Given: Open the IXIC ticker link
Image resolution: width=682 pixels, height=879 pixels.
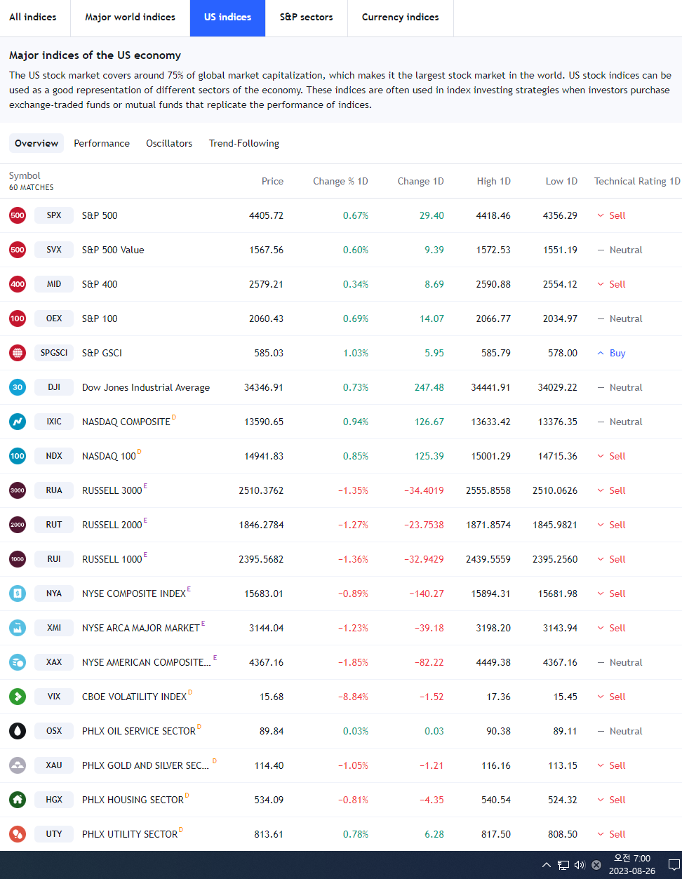Looking at the screenshot, I should [54, 422].
